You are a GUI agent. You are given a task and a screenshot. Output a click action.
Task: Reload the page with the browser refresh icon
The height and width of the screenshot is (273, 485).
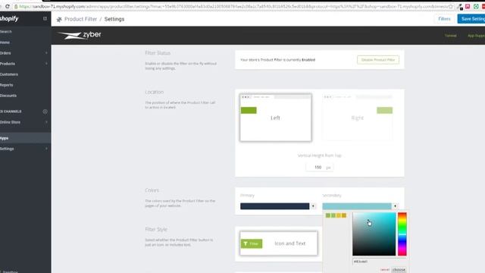7,6
